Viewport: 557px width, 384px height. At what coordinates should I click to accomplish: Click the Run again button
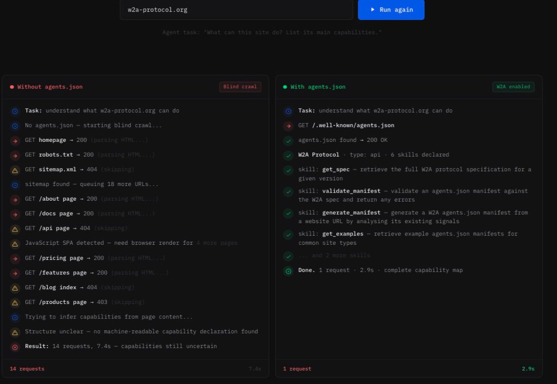(391, 9)
